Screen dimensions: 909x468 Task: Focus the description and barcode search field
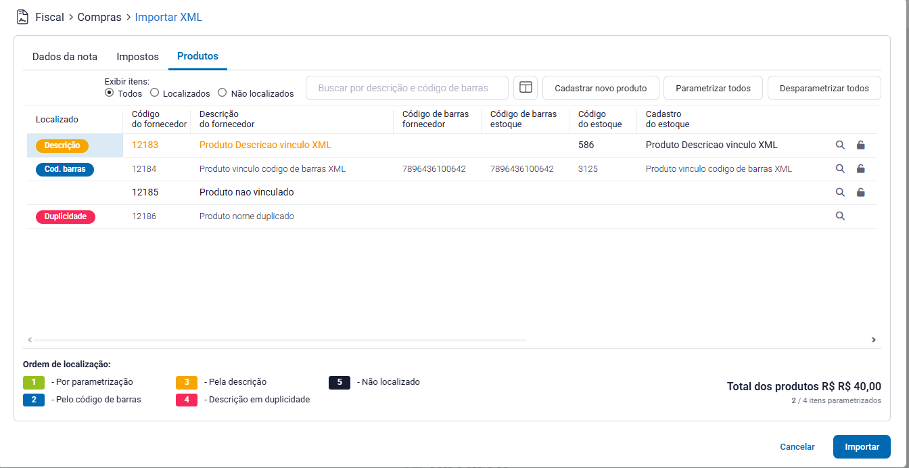pyautogui.click(x=406, y=88)
